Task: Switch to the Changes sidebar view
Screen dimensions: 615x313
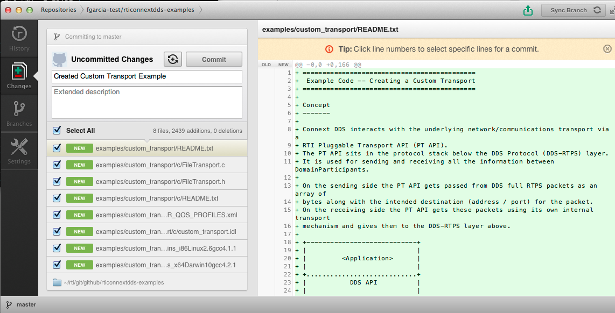Action: pyautogui.click(x=19, y=76)
